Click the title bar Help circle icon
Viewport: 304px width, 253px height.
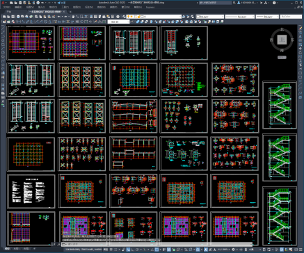click(274, 3)
